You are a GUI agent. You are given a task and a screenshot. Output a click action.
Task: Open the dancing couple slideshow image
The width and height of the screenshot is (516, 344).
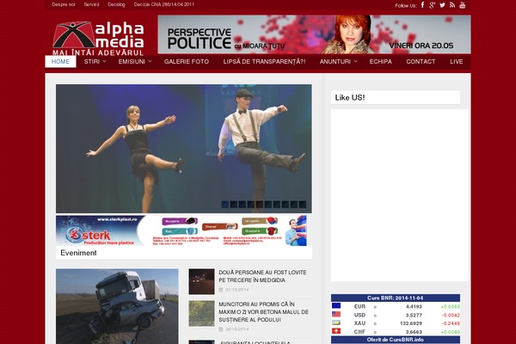tap(184, 149)
